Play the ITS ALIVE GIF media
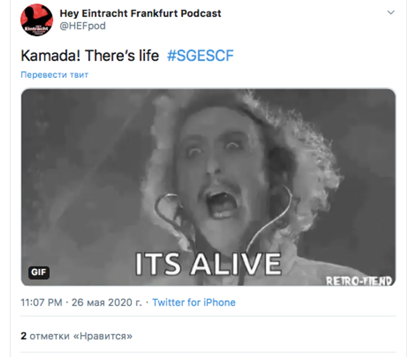This screenshot has width=407, height=357. [x=208, y=187]
